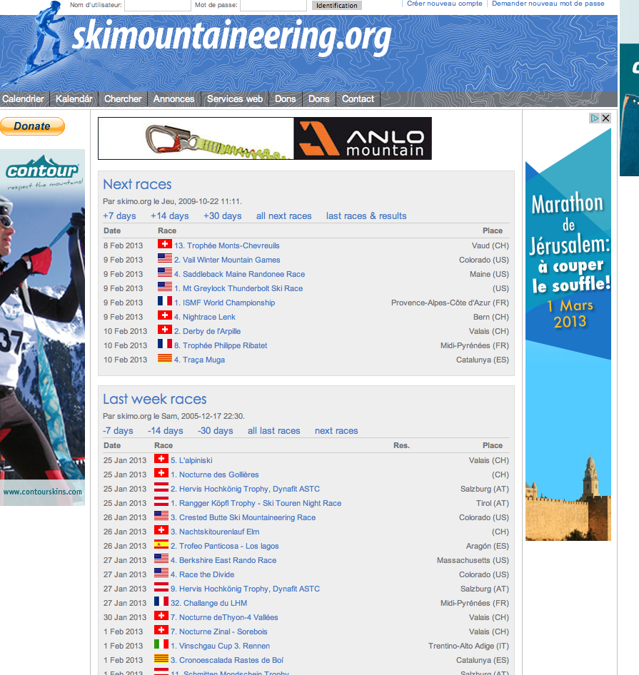Image resolution: width=639 pixels, height=675 pixels.
Task: Open the Calendrier menu item
Action: pyautogui.click(x=23, y=99)
